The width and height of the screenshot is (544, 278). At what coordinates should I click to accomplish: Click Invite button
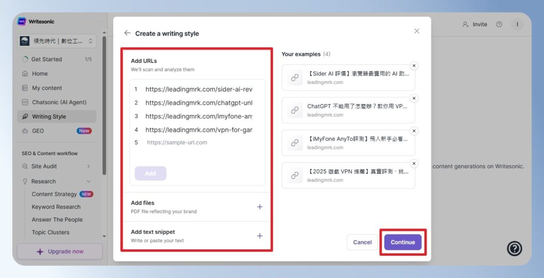point(475,24)
